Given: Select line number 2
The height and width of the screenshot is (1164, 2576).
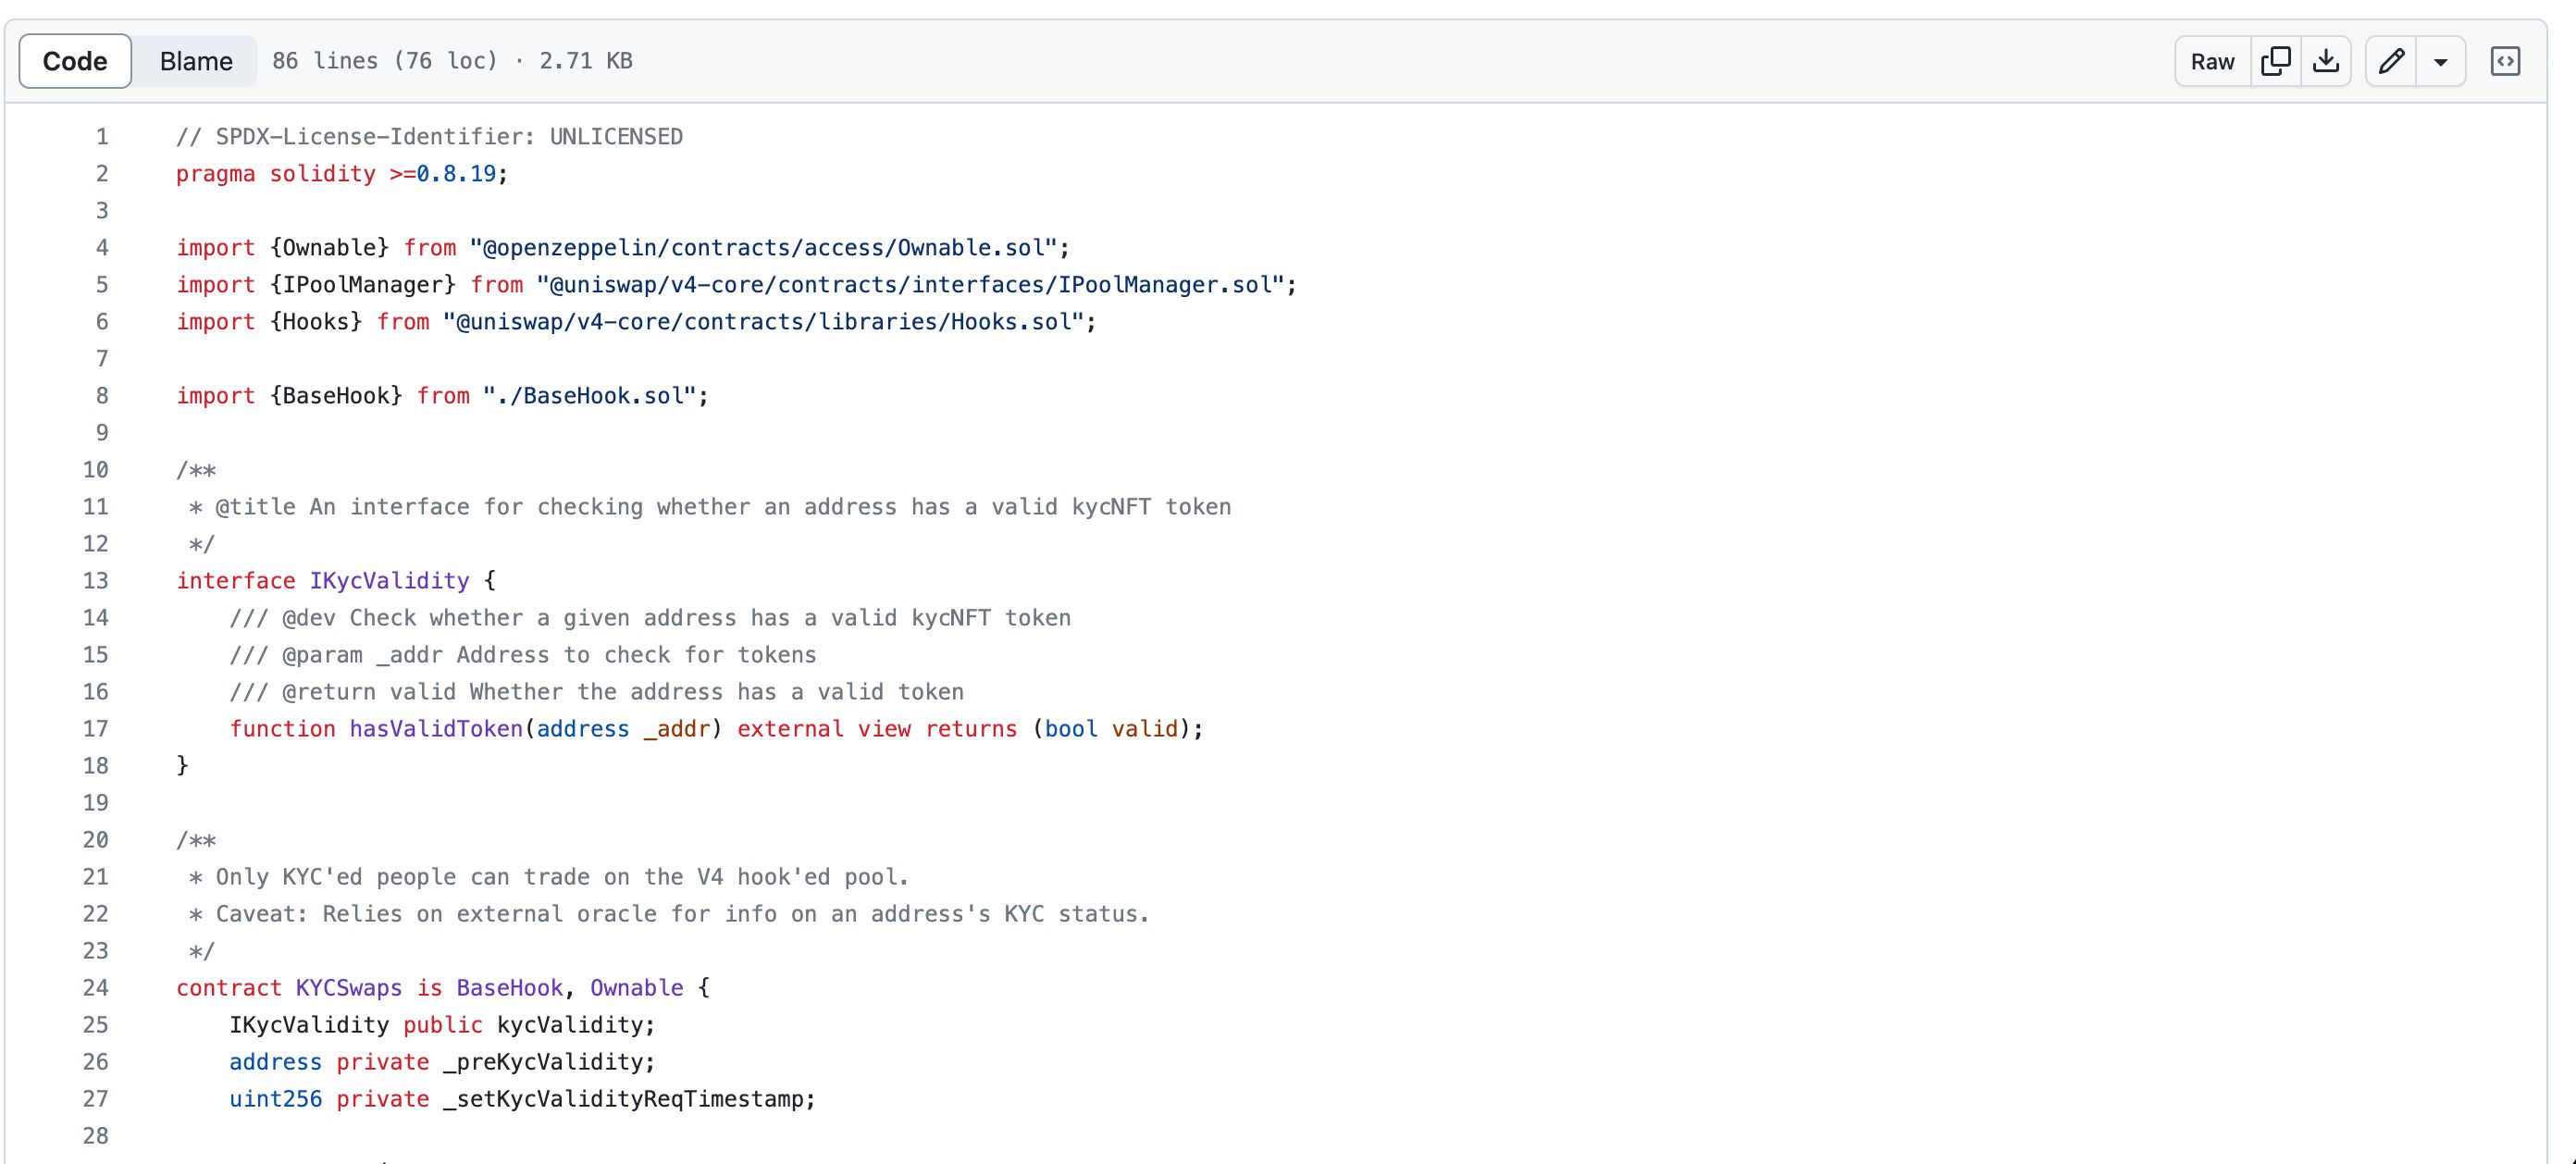Looking at the screenshot, I should 102,174.
